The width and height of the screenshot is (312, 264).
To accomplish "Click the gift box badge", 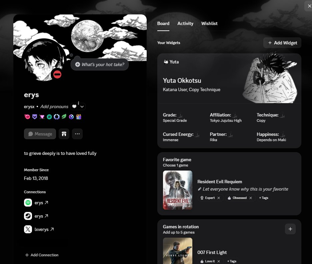I will 79,117.
